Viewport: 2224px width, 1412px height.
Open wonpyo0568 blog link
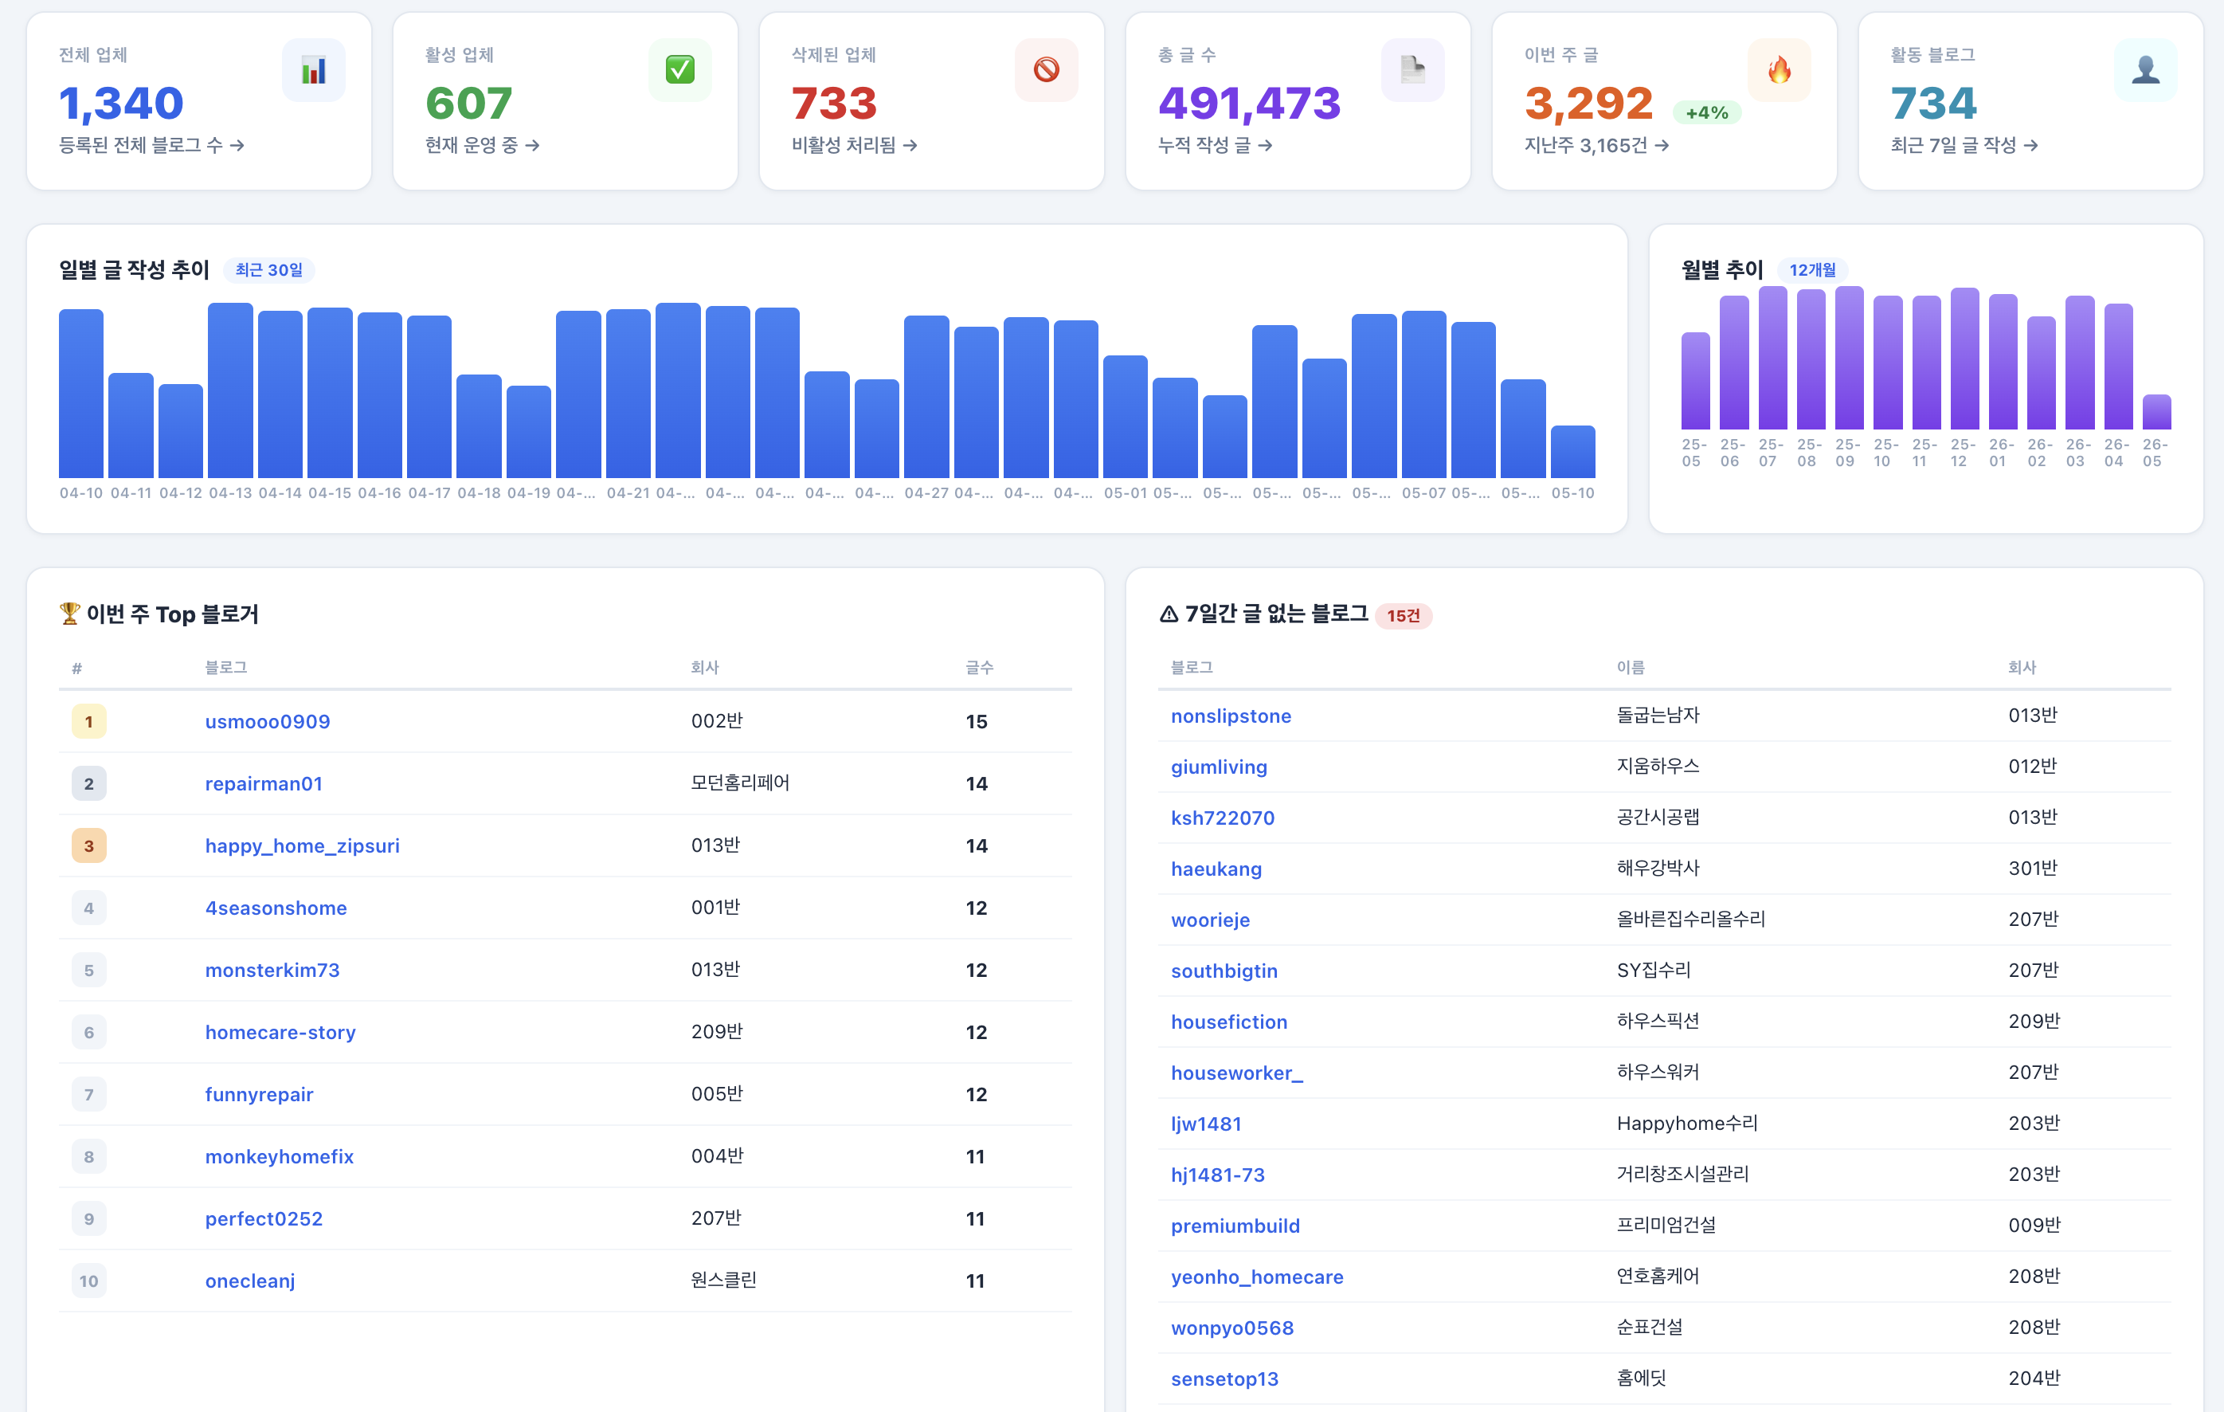(x=1232, y=1329)
